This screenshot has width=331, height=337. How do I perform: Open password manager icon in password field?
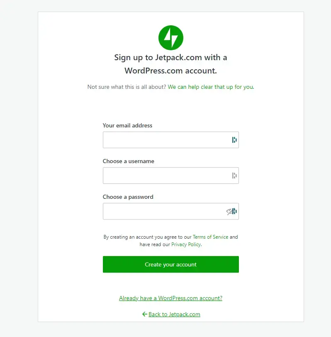[x=235, y=211]
